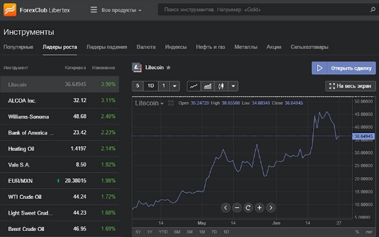The image size is (379, 237).
Task: Select the 1M range button
Action: coord(202,232)
